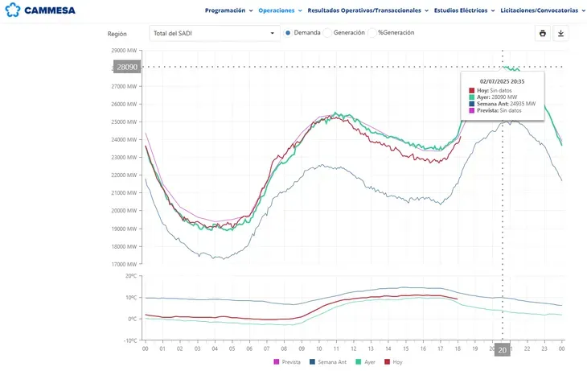Open the Región dropdown showing Total del SADI
The height and width of the screenshot is (371, 587).
tap(214, 33)
